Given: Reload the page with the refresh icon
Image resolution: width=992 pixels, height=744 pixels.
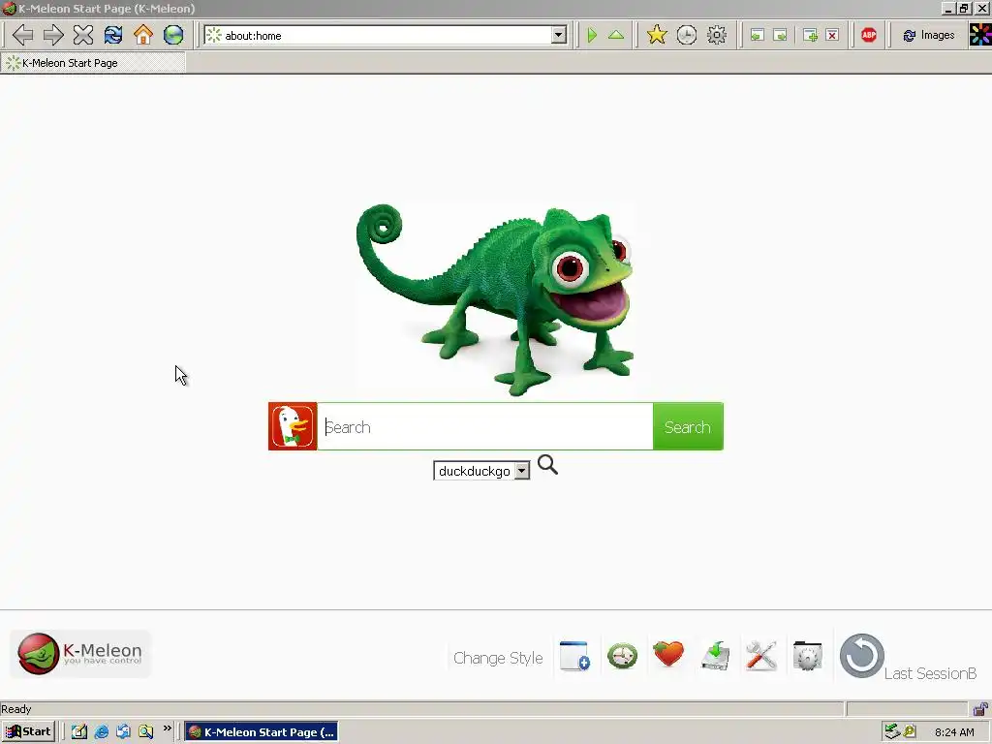Looking at the screenshot, I should tap(113, 35).
